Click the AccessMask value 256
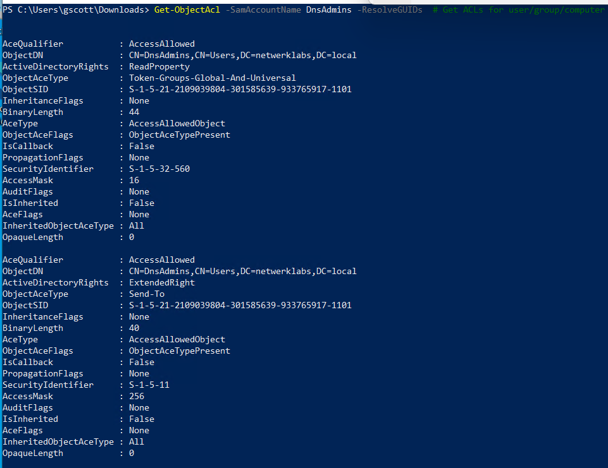The image size is (608, 468). 137,396
